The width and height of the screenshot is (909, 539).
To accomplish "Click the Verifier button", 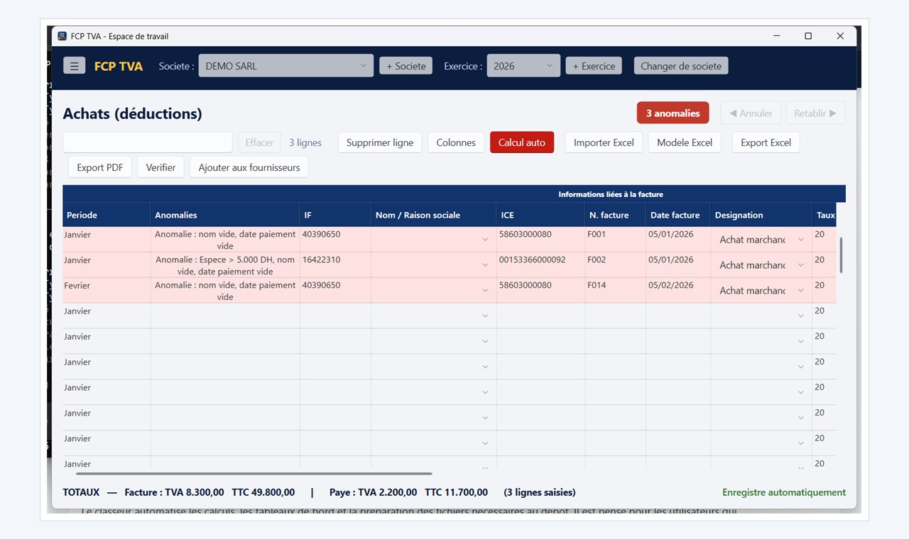I will coord(160,167).
